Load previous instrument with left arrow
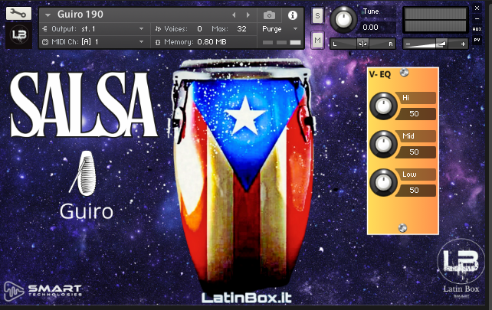Viewport: 492px width, 310px height. [x=234, y=15]
